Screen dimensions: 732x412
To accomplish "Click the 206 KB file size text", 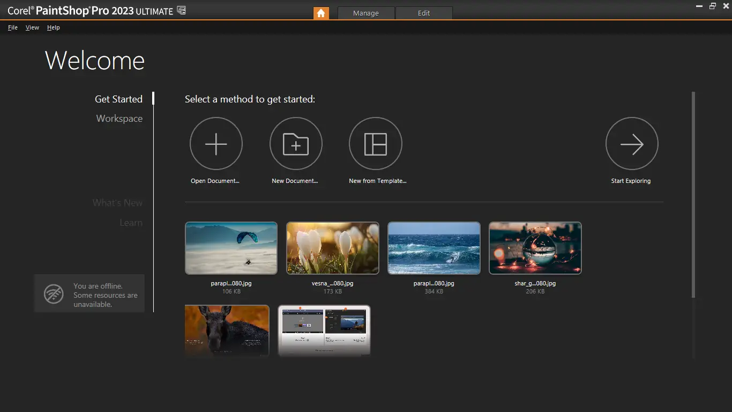I will [535, 291].
